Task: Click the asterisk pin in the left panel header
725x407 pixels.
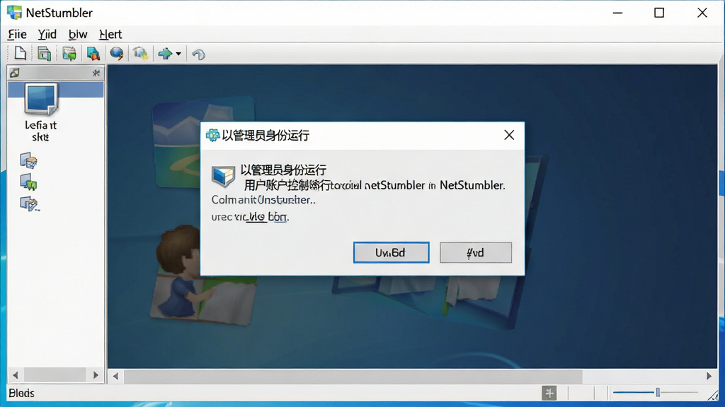Action: 96,73
